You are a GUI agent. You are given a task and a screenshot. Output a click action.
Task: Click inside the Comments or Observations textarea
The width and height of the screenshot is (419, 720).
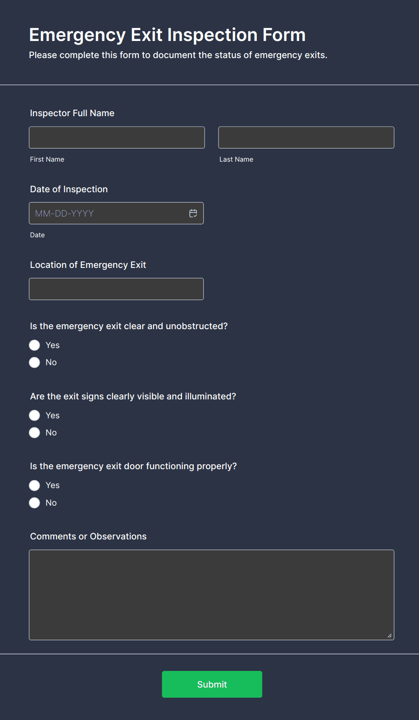(x=211, y=594)
